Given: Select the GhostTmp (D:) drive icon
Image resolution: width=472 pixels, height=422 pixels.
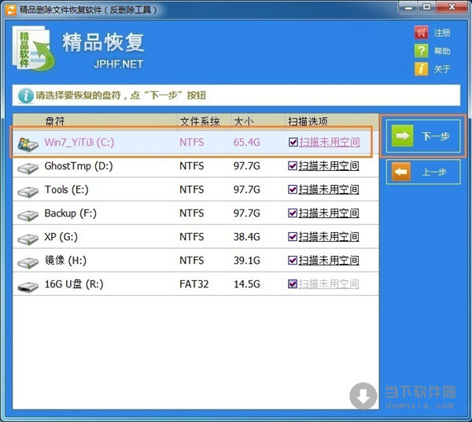Looking at the screenshot, I should (28, 168).
